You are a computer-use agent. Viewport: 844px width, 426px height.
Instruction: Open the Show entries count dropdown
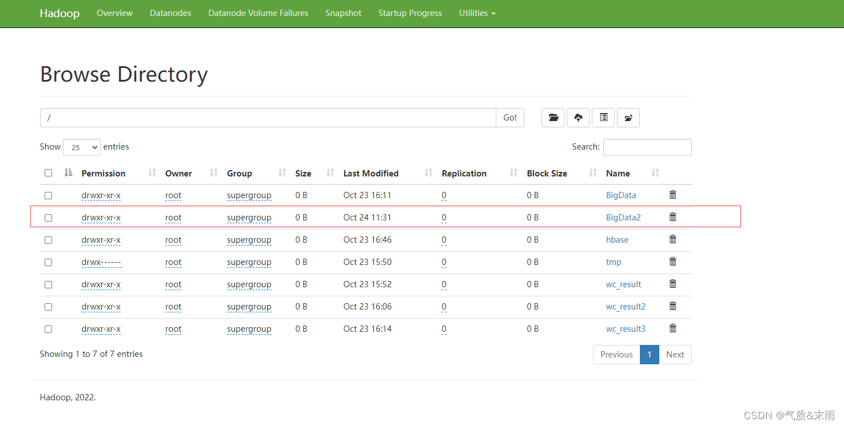pyautogui.click(x=82, y=147)
